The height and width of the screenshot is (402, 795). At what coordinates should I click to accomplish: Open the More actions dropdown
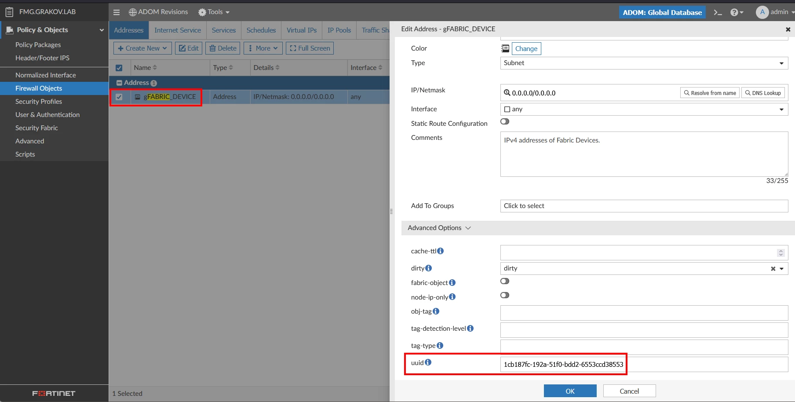[x=263, y=48]
